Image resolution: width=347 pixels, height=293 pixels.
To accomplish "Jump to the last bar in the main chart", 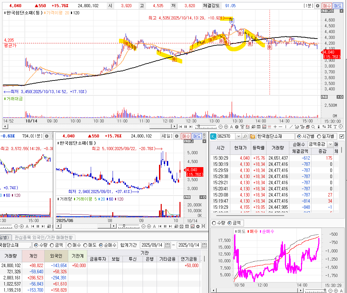I will point(191,127).
